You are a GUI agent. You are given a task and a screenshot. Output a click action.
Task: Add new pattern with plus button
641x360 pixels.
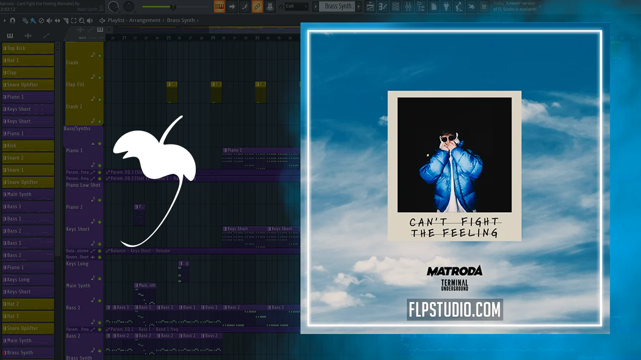tap(358, 6)
